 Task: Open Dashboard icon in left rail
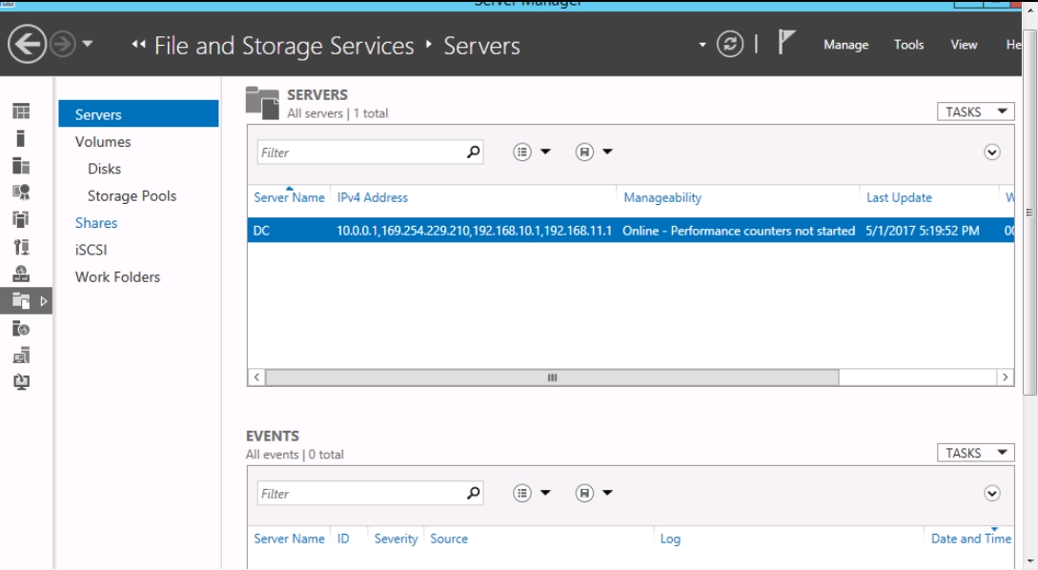(x=21, y=112)
